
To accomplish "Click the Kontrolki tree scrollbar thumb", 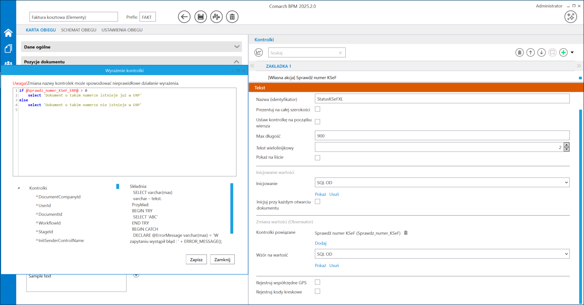I will click(118, 186).
